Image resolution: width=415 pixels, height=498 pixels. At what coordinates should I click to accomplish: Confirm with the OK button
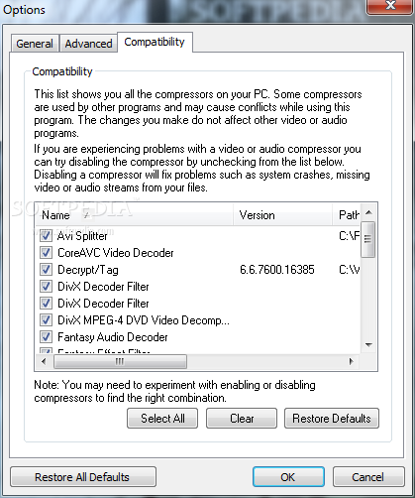point(288,477)
